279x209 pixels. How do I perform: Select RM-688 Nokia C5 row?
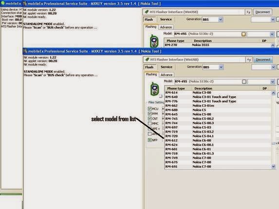[218, 110]
